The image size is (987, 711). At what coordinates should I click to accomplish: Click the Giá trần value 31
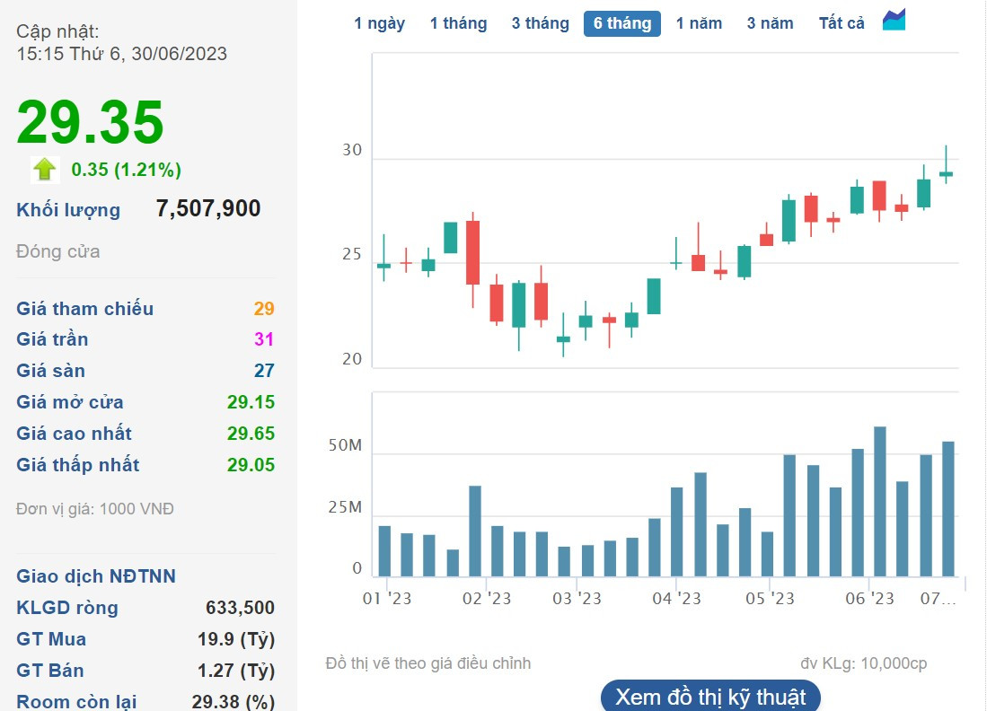264,339
